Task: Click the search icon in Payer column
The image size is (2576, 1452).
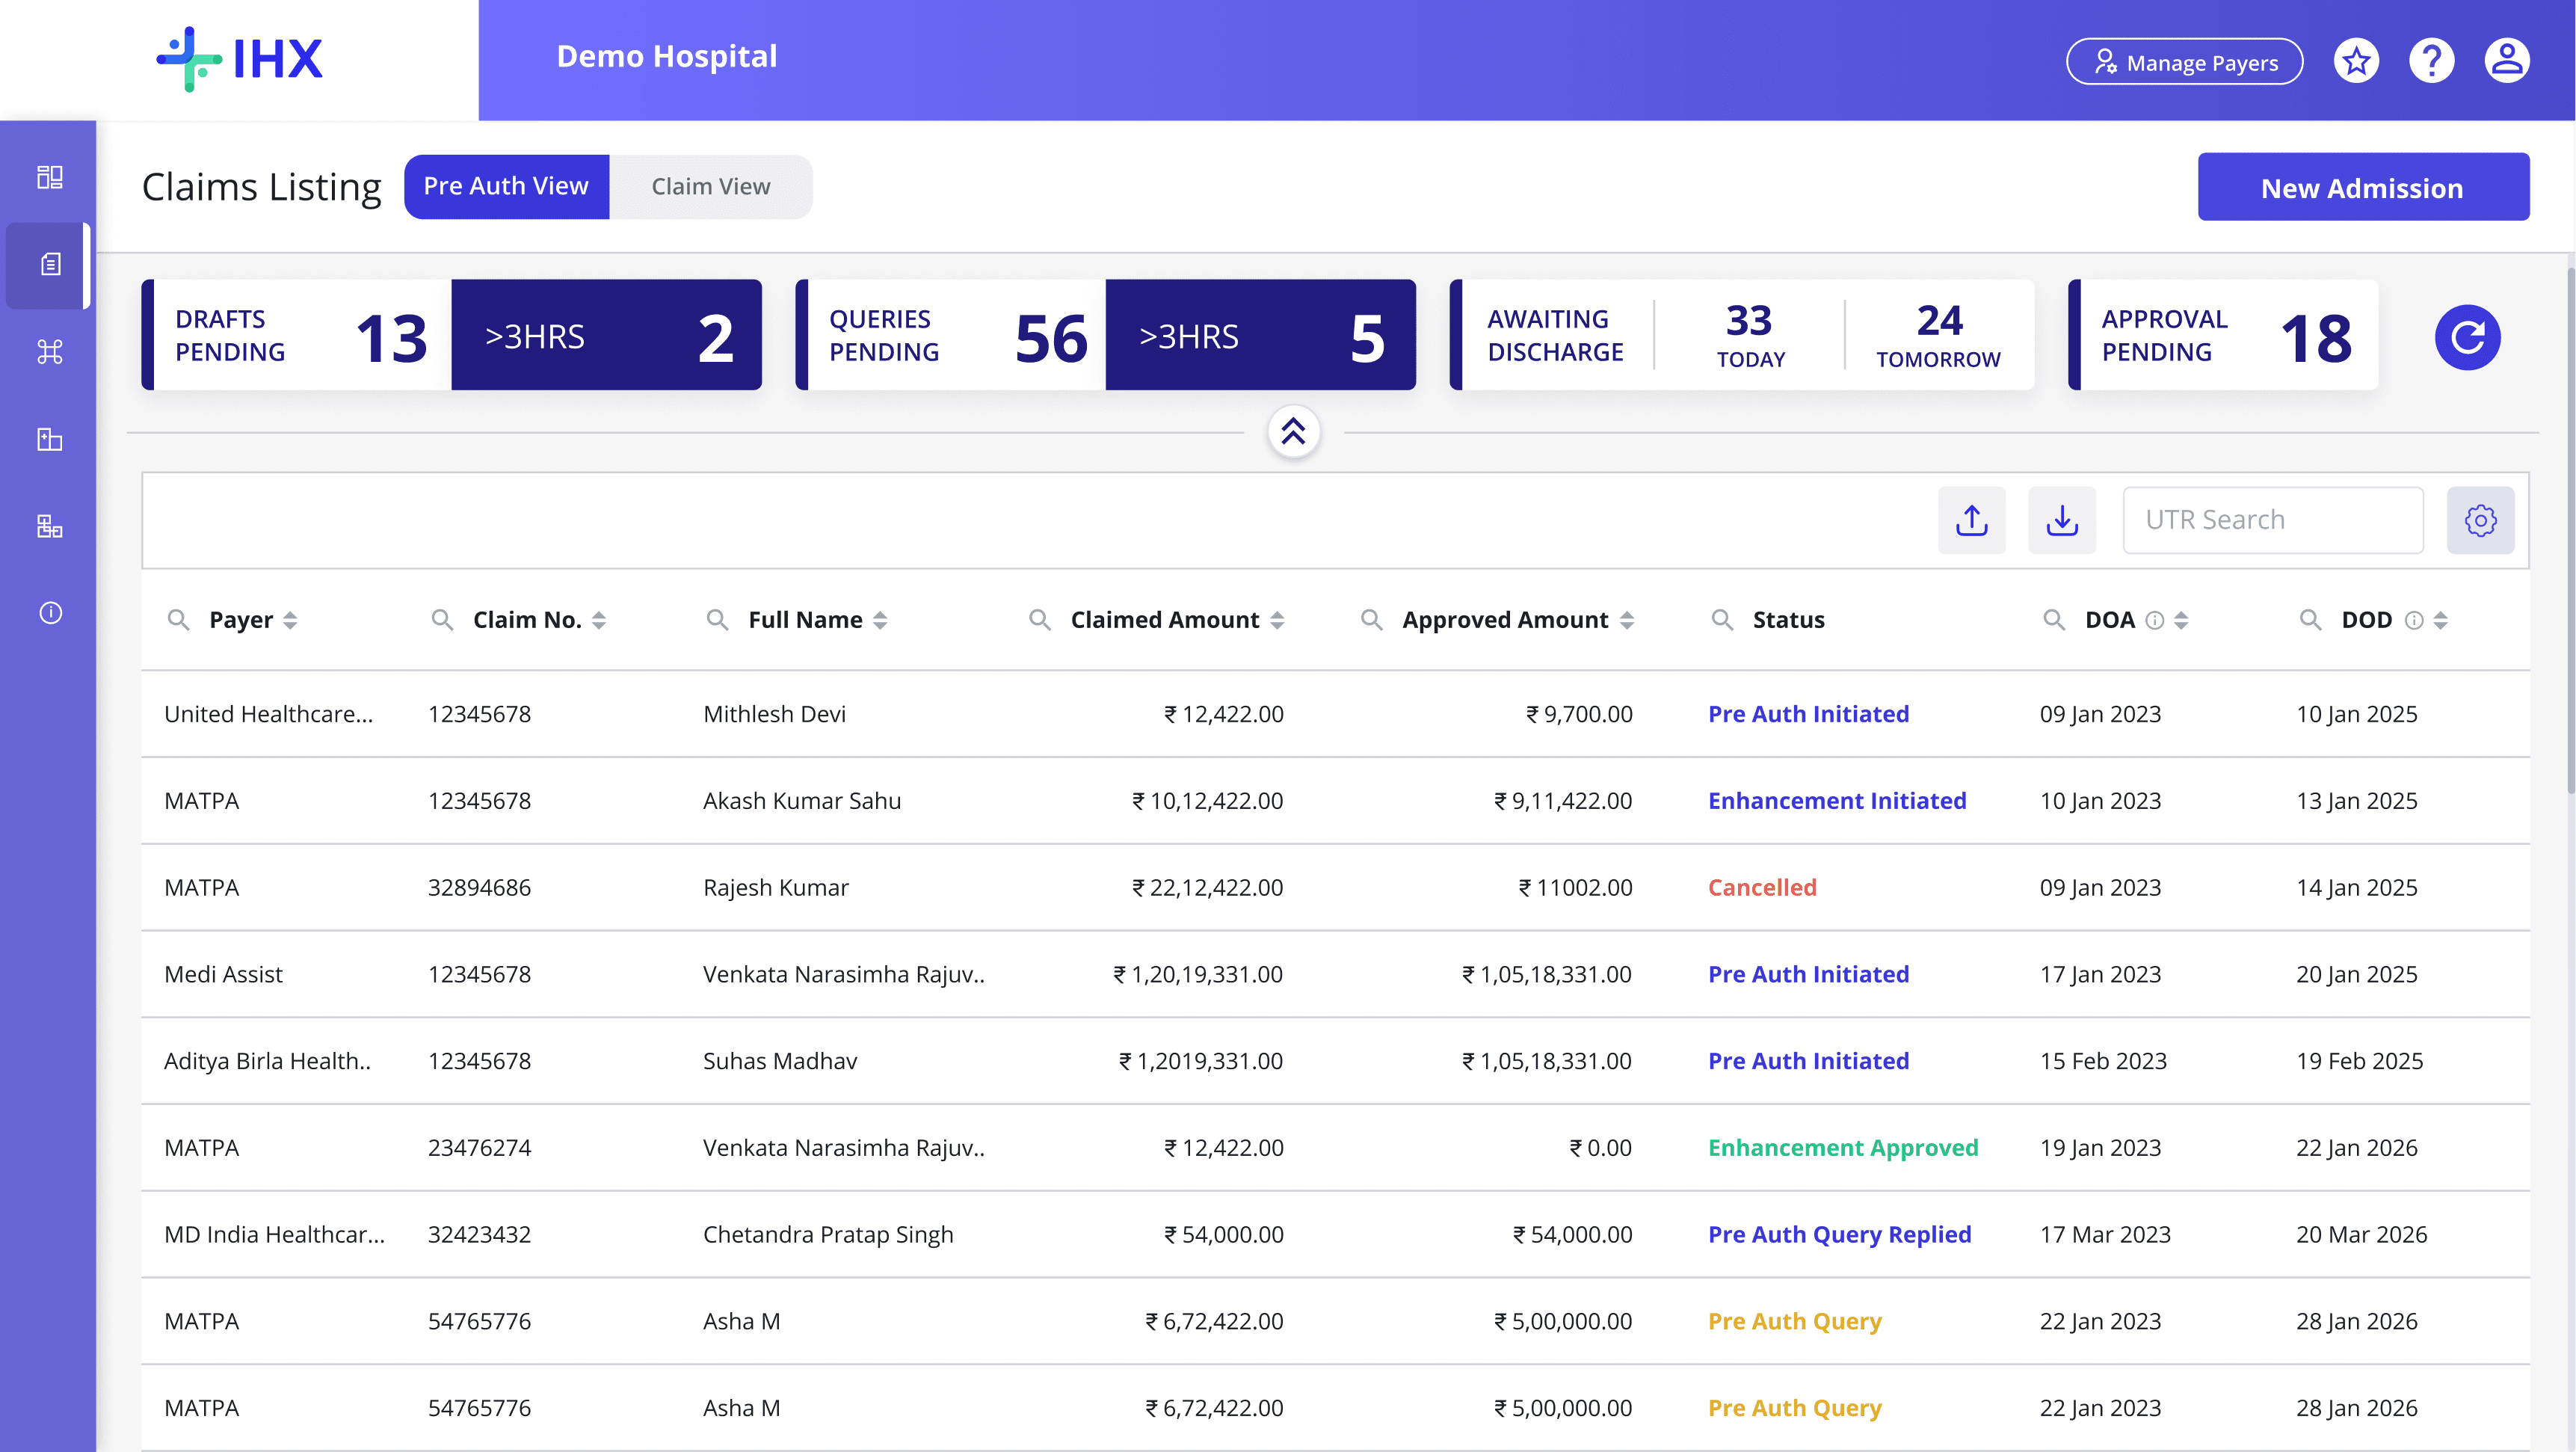Action: tap(178, 620)
